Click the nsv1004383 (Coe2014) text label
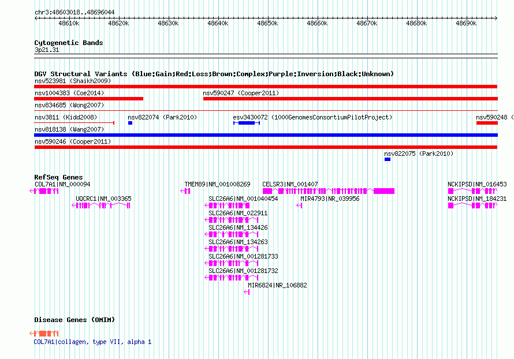Screen dimensions: 514x359 coord(69,93)
